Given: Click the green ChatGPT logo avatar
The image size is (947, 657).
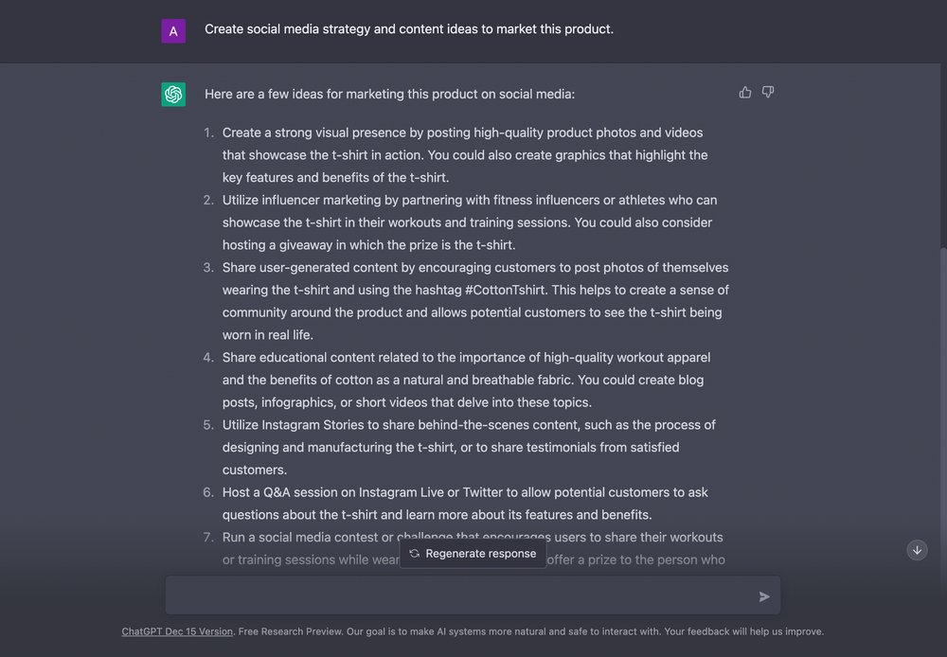Looking at the screenshot, I should pyautogui.click(x=173, y=95).
